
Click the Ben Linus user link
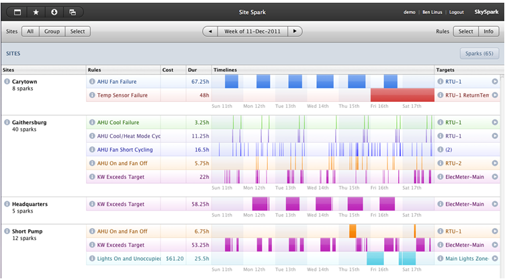pyautogui.click(x=432, y=12)
